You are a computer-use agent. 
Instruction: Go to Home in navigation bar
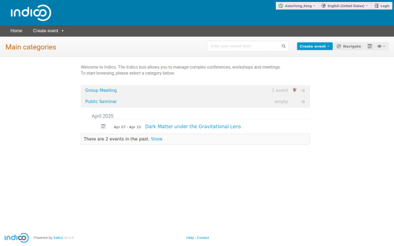(x=16, y=31)
